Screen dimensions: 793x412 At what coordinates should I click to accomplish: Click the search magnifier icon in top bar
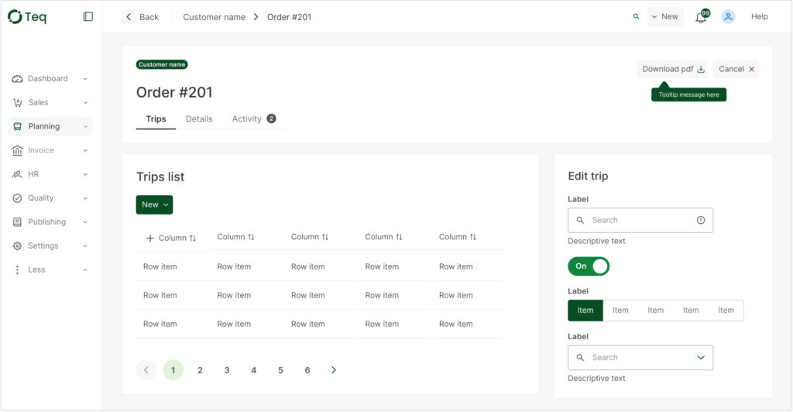coord(637,16)
